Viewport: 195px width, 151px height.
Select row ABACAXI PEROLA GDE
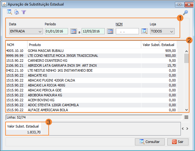click(x=91, y=90)
